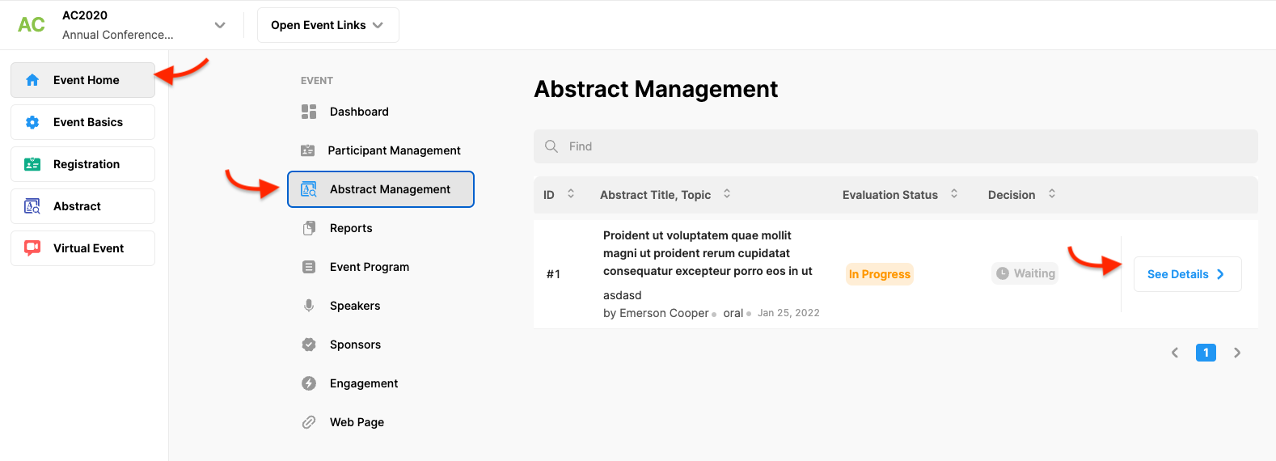Click the Speakers microphone icon
1276x461 pixels.
[x=309, y=306]
